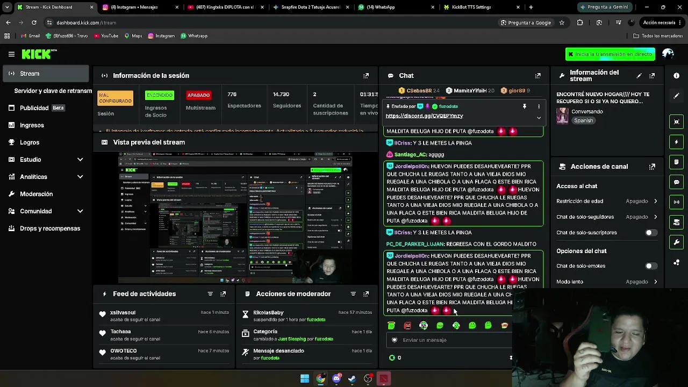The height and width of the screenshot is (387, 688).
Task: Open Feed de actividades filter options
Action: (x=210, y=294)
